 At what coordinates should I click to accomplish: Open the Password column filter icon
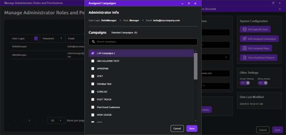[61, 38]
